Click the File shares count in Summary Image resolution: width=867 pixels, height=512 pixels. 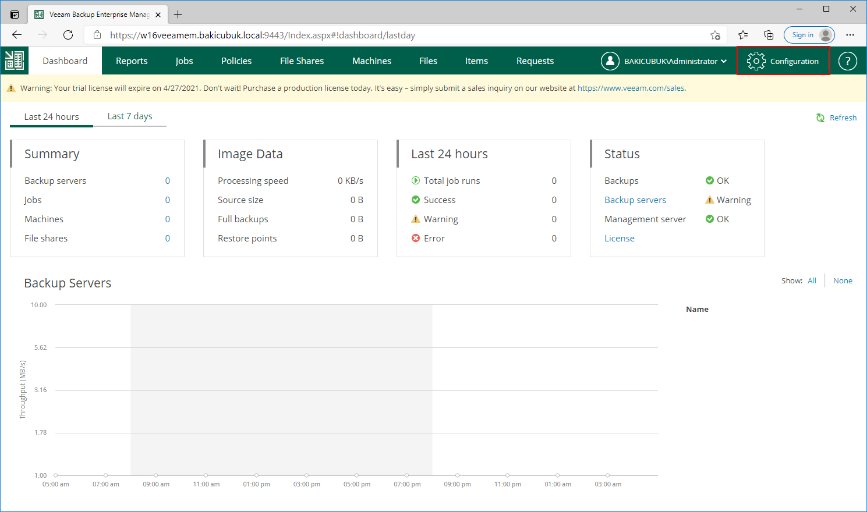point(168,238)
